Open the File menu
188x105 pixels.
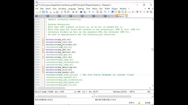[x=37, y=9]
